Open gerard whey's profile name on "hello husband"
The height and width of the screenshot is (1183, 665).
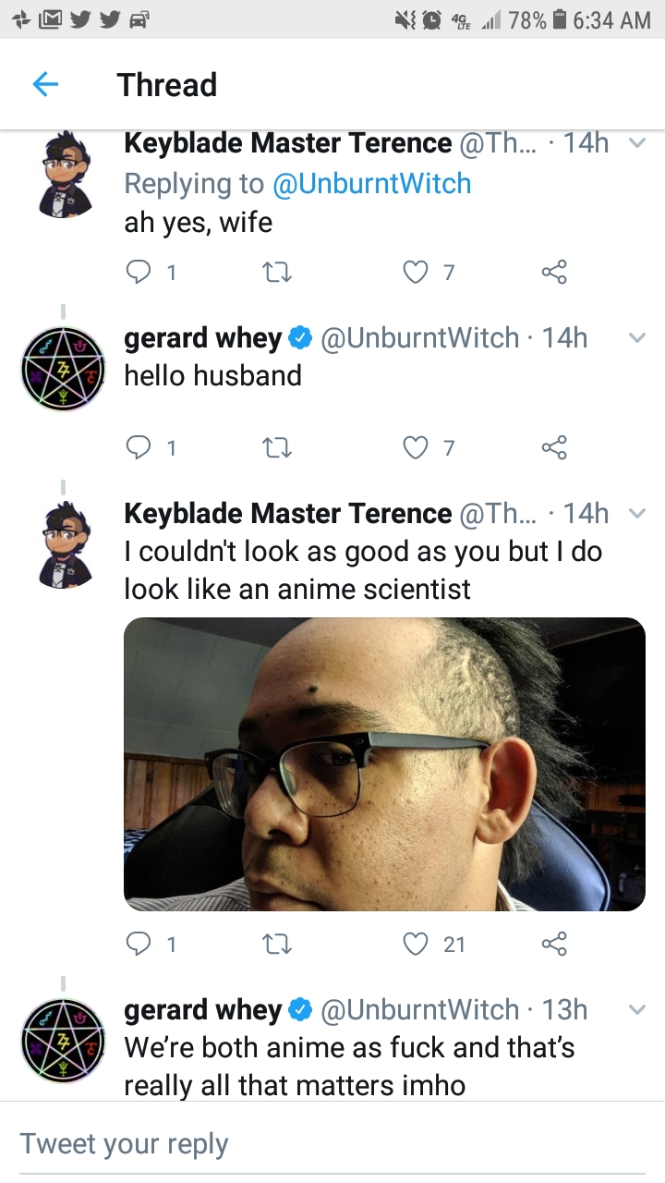[x=202, y=338]
